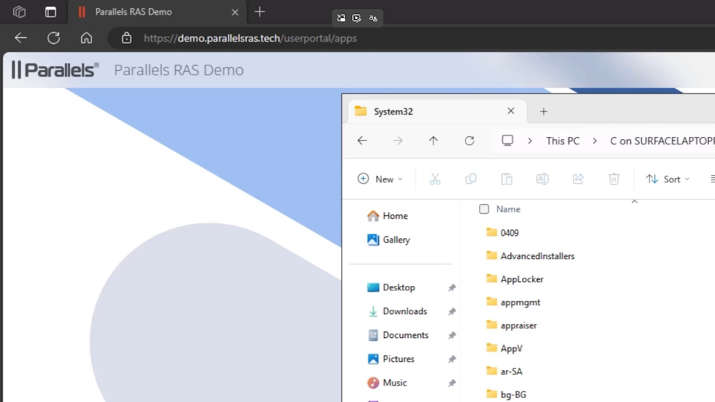Toggle the vertical tabs icon
715x402 pixels.
coord(51,12)
